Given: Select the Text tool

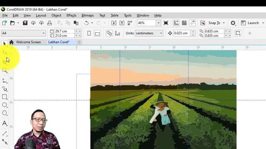Looking at the screenshot, I should pyautogui.click(x=5, y=123).
